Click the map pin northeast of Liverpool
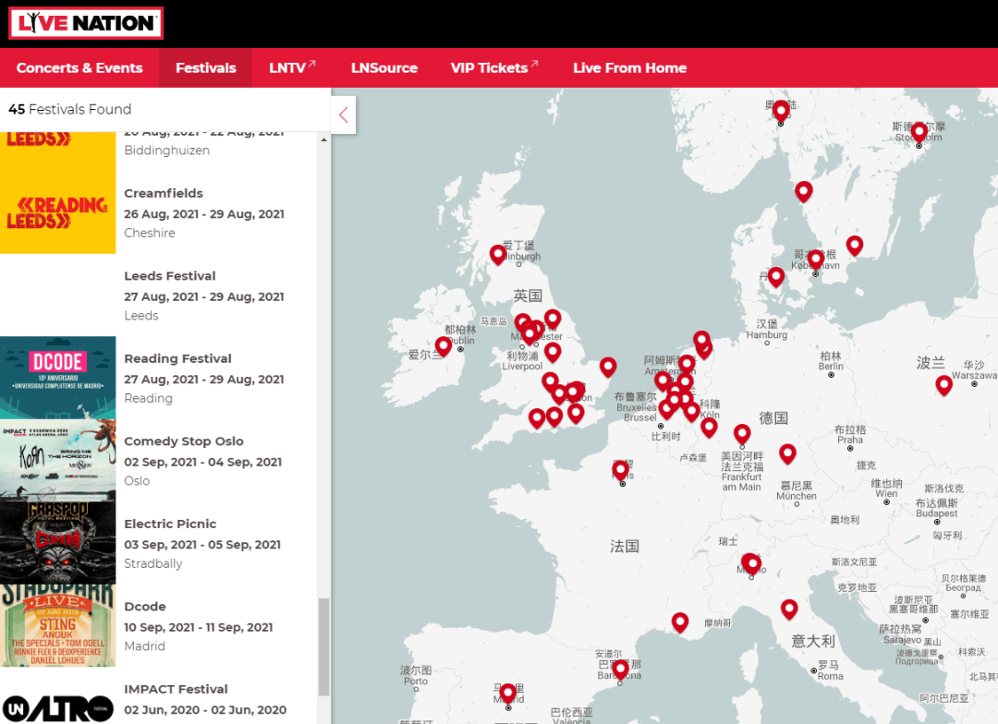The width and height of the screenshot is (998, 724). coord(553,320)
